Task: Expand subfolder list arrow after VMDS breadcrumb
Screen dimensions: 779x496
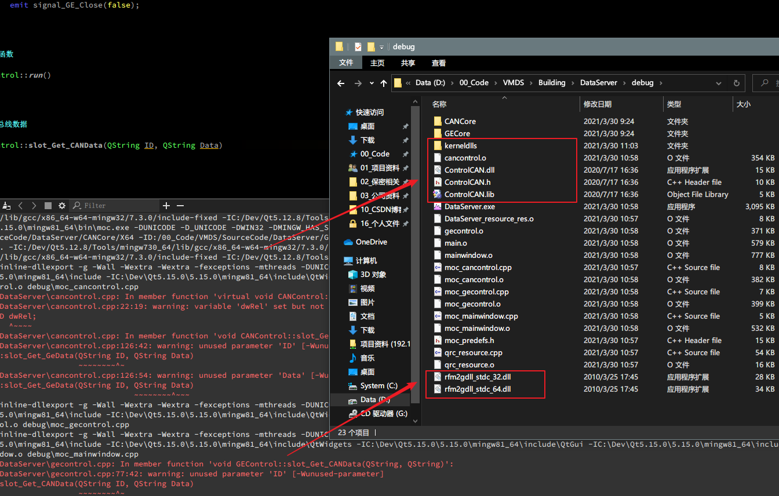Action: [x=531, y=83]
